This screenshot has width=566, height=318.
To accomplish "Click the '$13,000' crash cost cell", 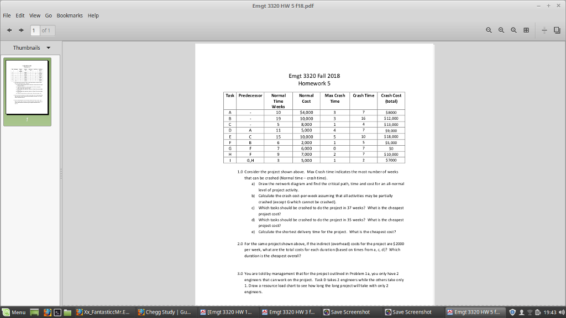I will 391,124.
